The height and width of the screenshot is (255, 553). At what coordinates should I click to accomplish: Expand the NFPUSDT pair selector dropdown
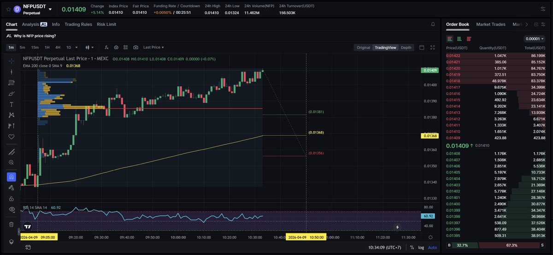click(x=50, y=9)
